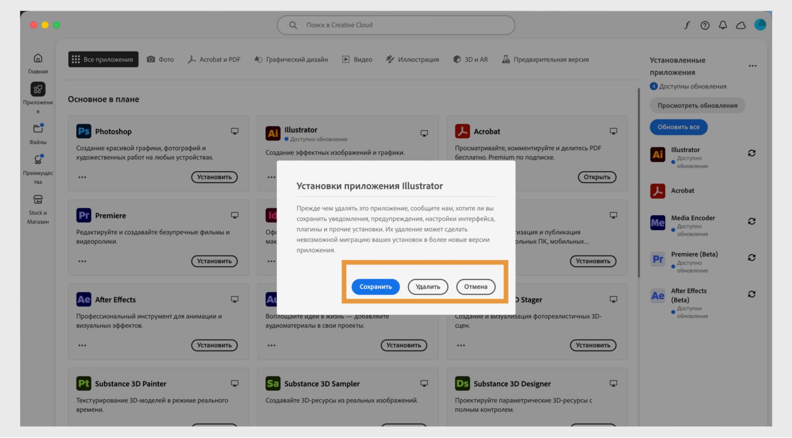Open the more options dots on Stager card
Image resolution: width=792 pixels, height=438 pixels.
point(461,346)
